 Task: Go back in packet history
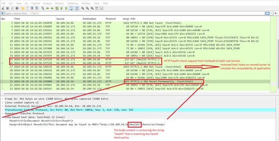47,8
